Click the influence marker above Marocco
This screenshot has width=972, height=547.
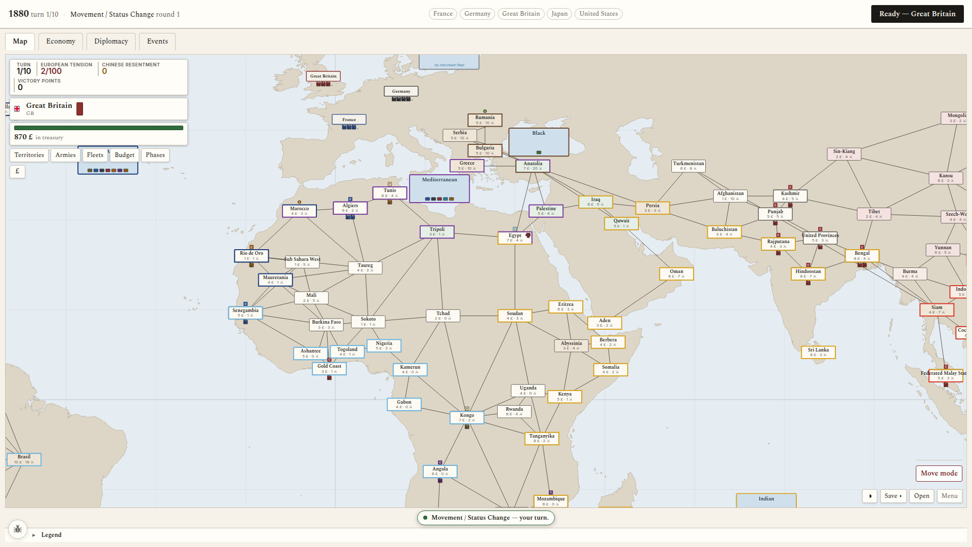click(x=299, y=202)
